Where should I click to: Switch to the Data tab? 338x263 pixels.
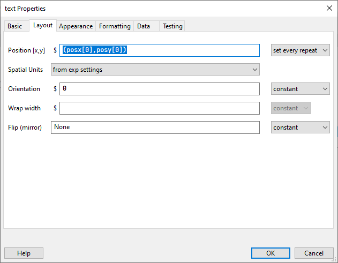(144, 26)
